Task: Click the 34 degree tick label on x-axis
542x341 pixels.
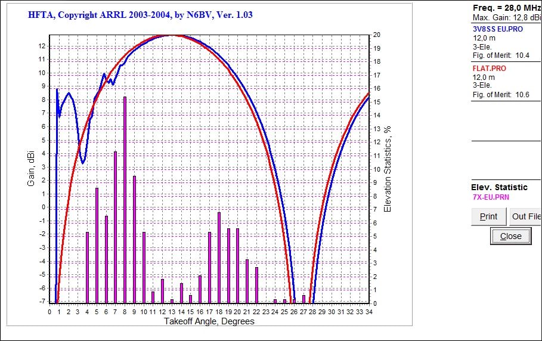Action: 369,312
